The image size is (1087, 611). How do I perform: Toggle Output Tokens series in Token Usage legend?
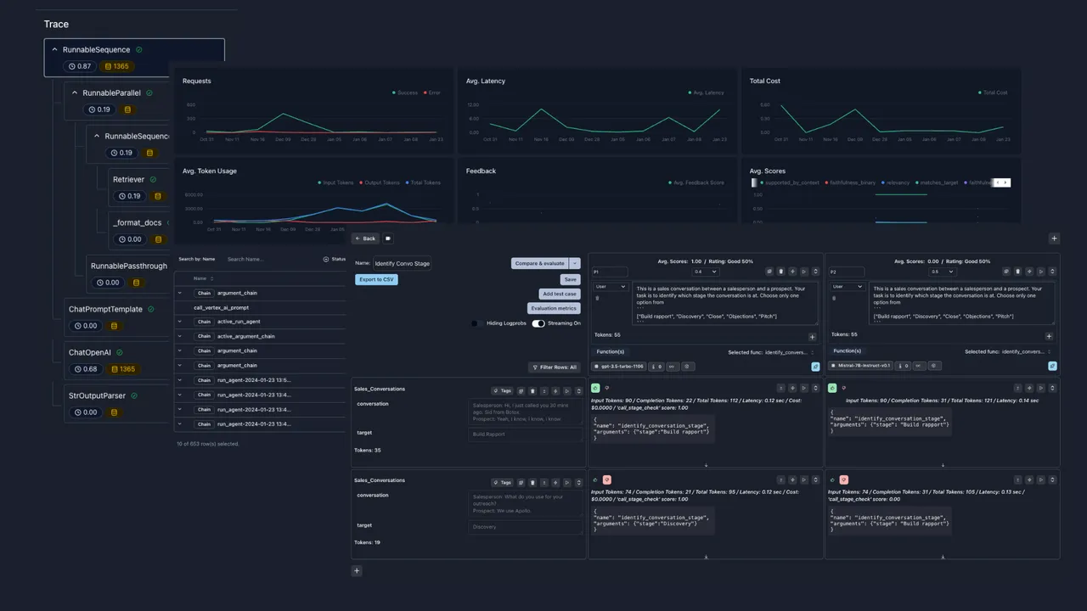[380, 182]
